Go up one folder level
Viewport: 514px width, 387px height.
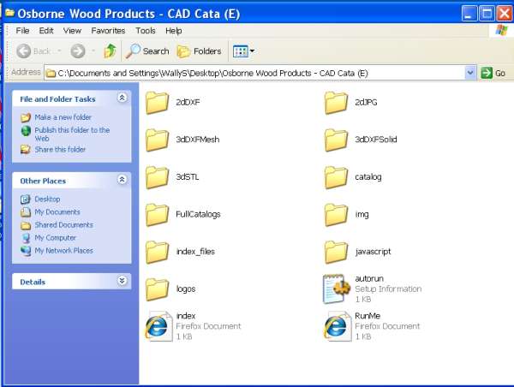(x=111, y=51)
